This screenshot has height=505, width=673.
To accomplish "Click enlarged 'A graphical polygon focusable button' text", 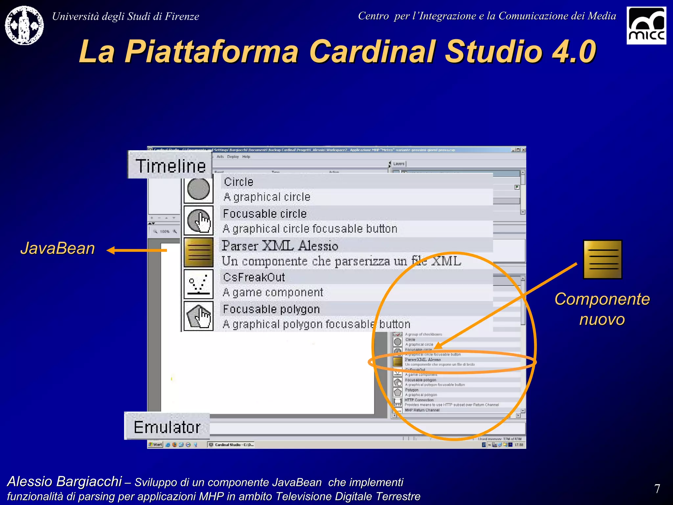I will point(316,324).
